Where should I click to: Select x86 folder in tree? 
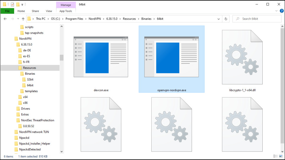tap(25, 103)
